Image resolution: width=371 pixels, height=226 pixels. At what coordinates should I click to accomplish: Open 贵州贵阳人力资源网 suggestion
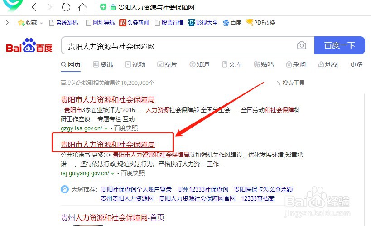(127, 198)
